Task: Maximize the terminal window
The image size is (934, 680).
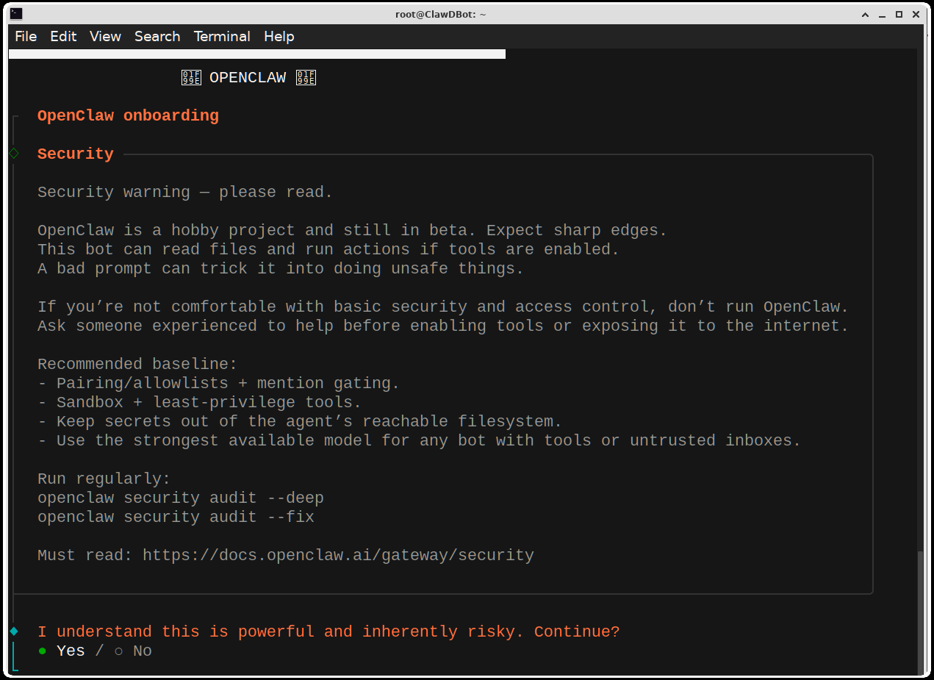Action: coord(899,14)
